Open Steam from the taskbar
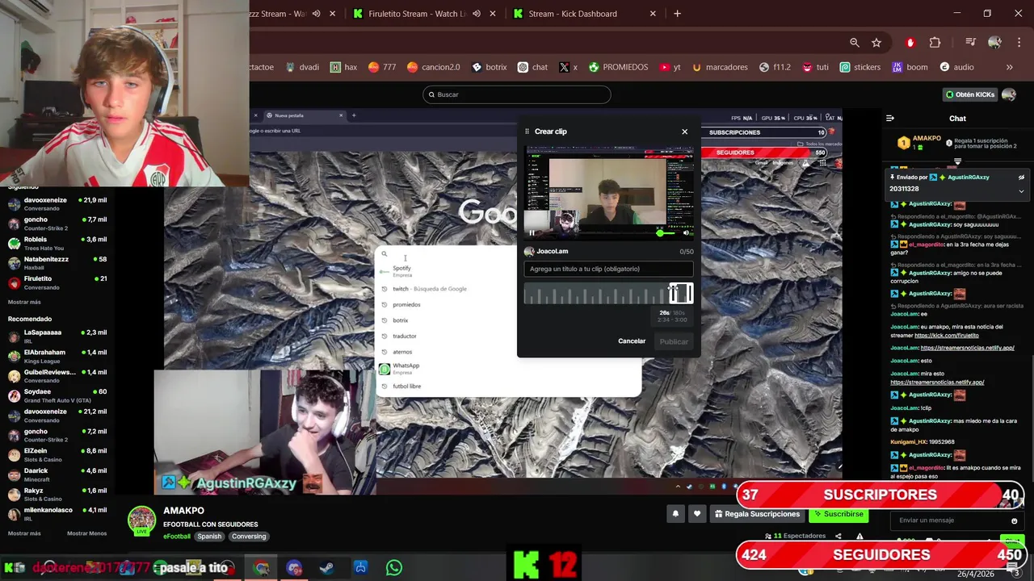 point(326,568)
